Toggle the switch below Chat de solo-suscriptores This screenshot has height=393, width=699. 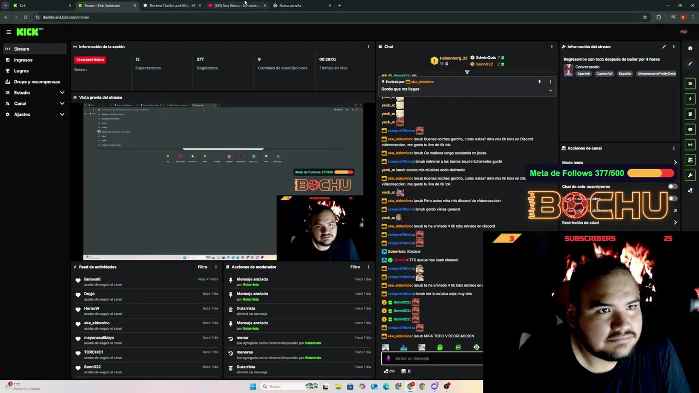click(672, 199)
